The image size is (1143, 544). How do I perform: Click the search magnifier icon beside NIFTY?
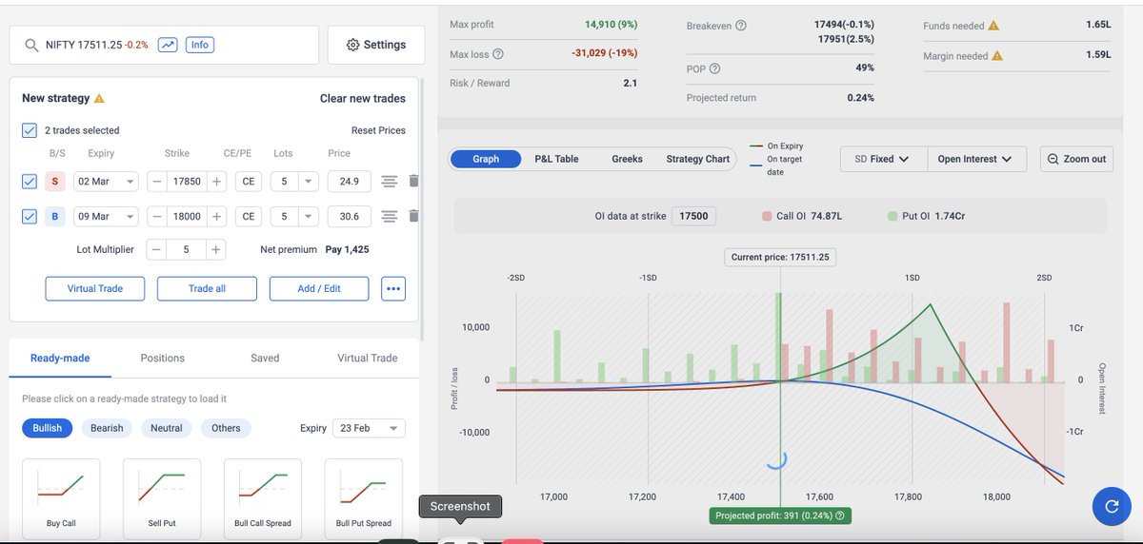click(x=32, y=45)
